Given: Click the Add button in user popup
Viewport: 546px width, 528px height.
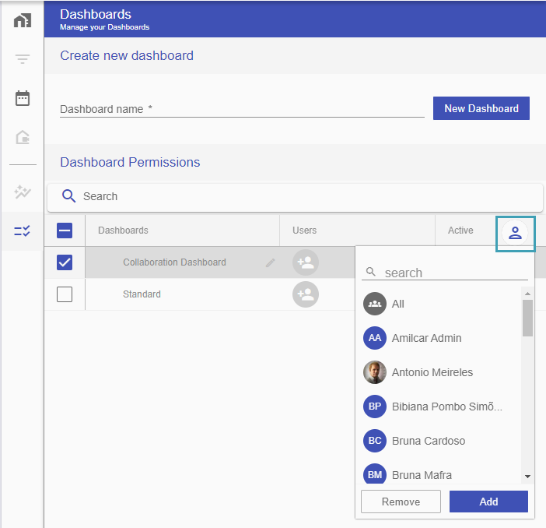Looking at the screenshot, I should [488, 502].
